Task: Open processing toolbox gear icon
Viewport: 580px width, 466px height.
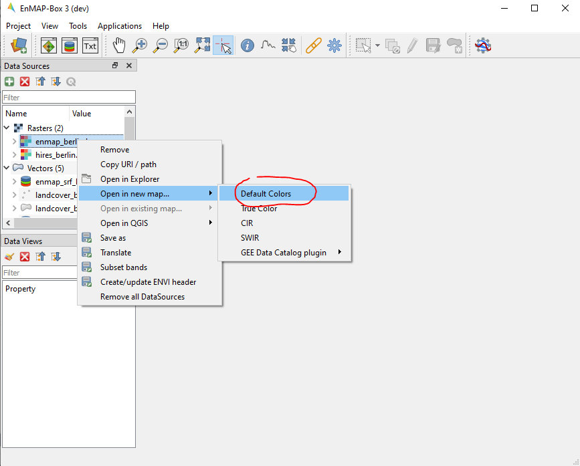Action: pyautogui.click(x=334, y=45)
